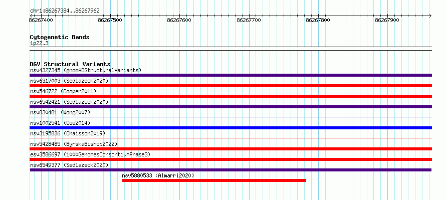Viewport: 446px width, 200px height.
Task: Click purple bar under nsv6549377
Action: tap(231, 170)
